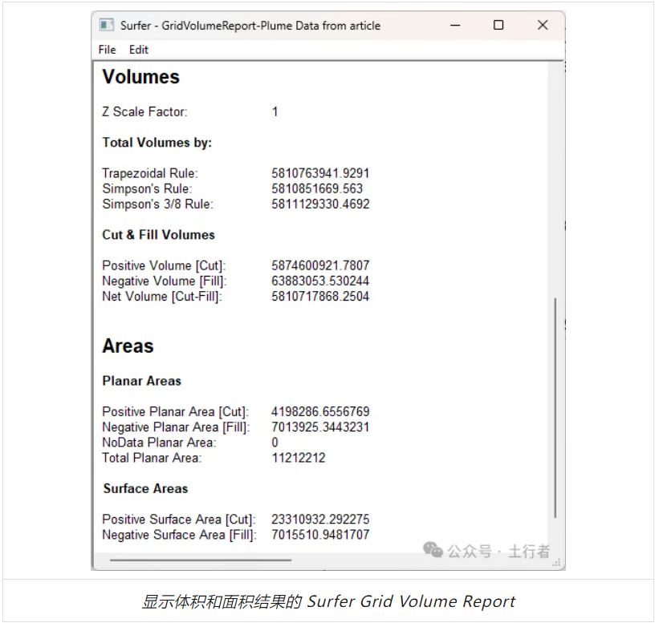Click the Positive Surface Area [Cut] label
The width and height of the screenshot is (663, 627).
coord(179,520)
